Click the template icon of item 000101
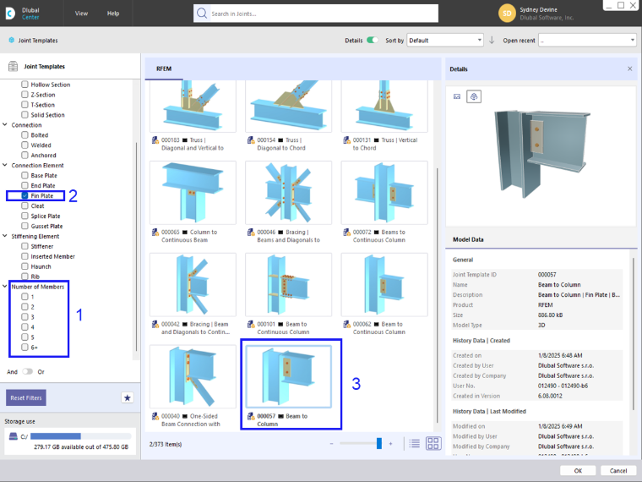The image size is (642, 482). click(x=251, y=324)
